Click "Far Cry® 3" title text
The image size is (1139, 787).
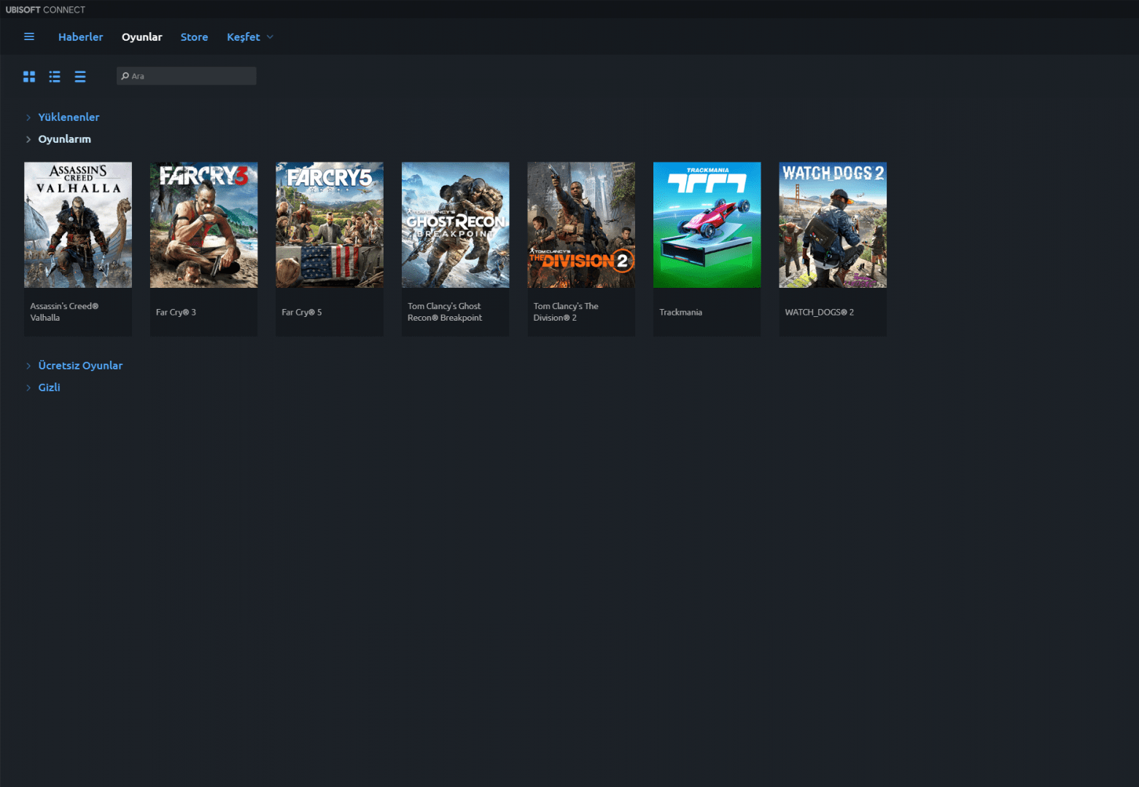pyautogui.click(x=176, y=312)
